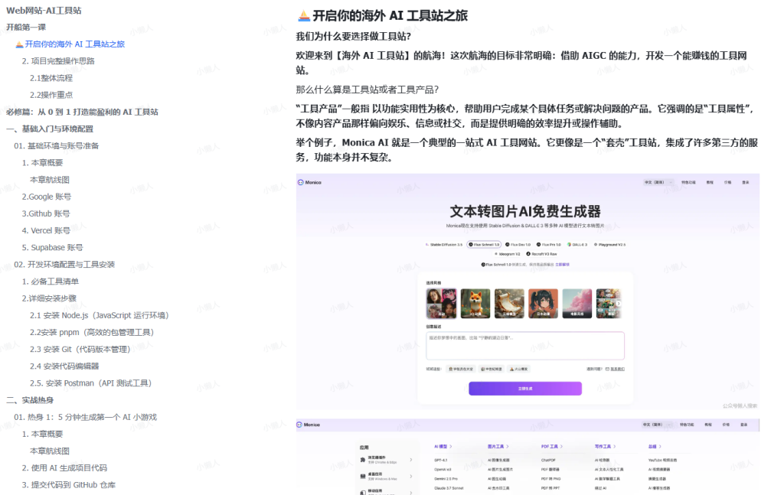Image resolution: width=784 pixels, height=495 pixels.
Task: Open language dropdown in the text-to-image screenshot
Action: [658, 182]
